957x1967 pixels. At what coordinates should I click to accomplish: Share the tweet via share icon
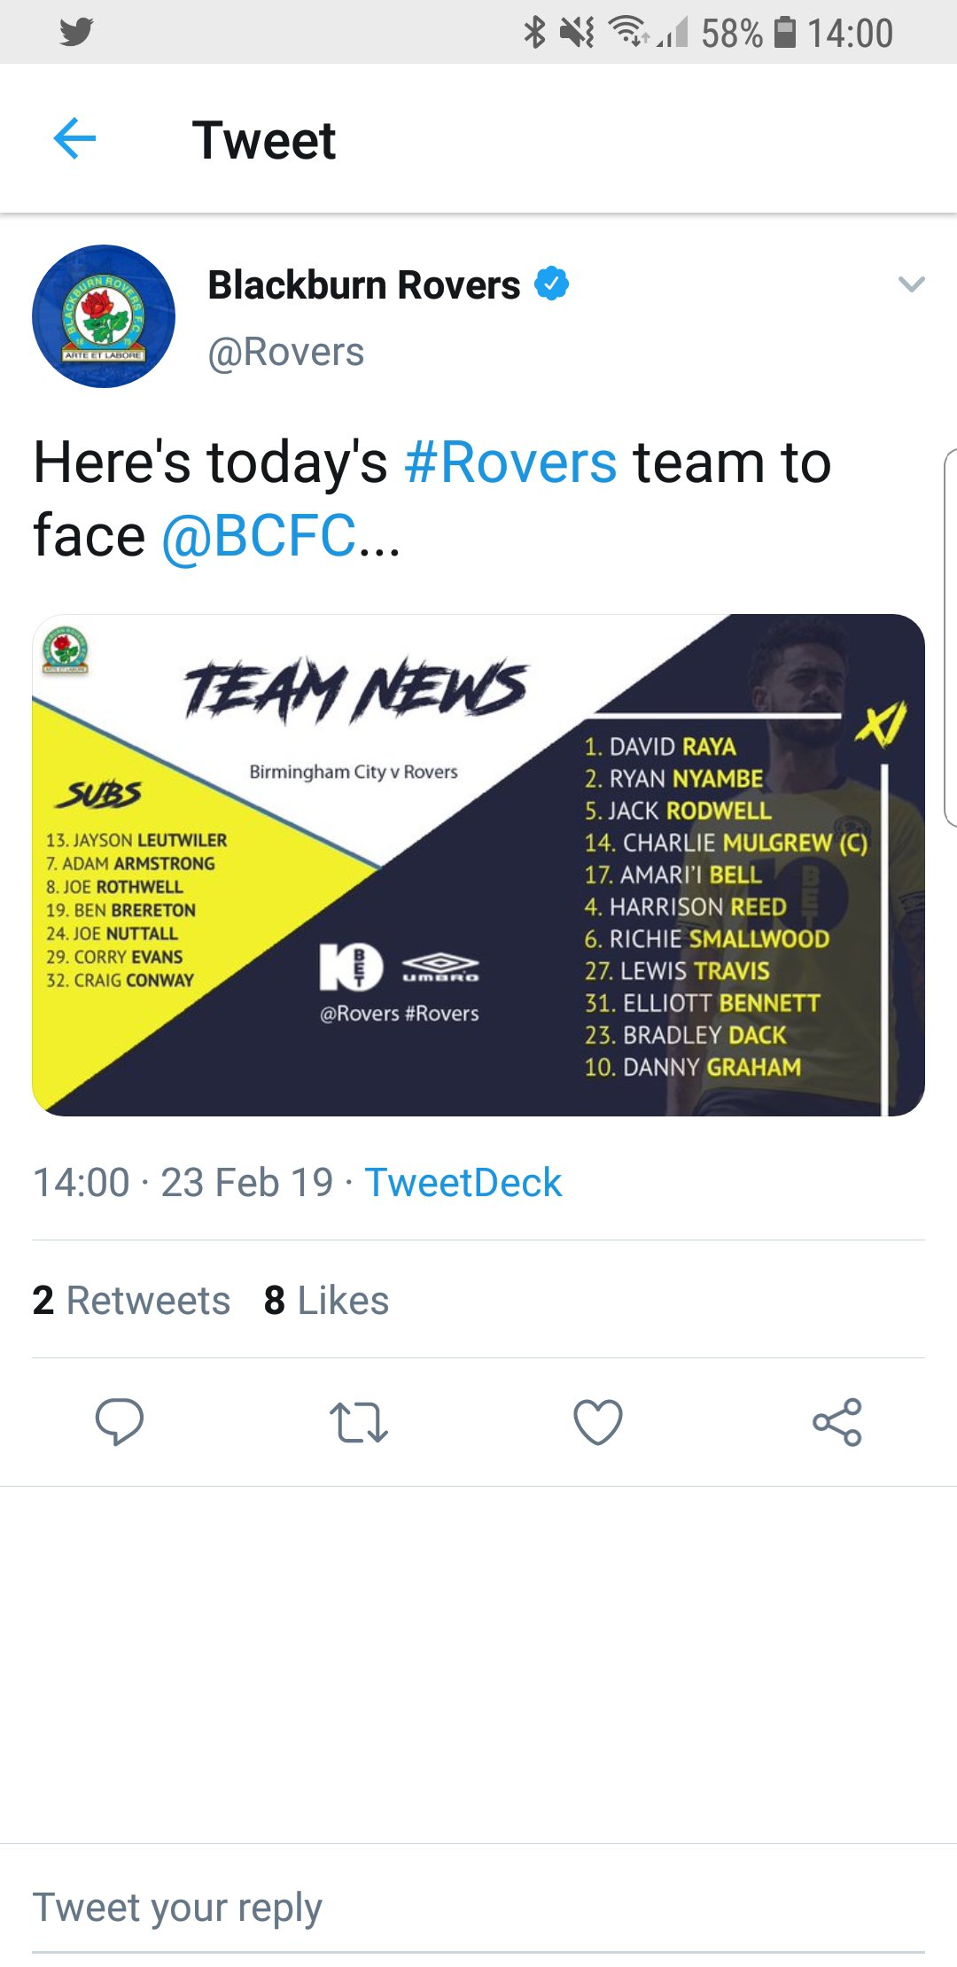pos(837,1422)
